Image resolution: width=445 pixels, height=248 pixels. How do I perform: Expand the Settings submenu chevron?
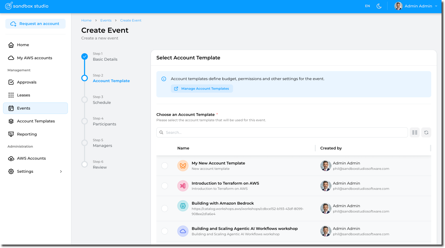tap(61, 172)
